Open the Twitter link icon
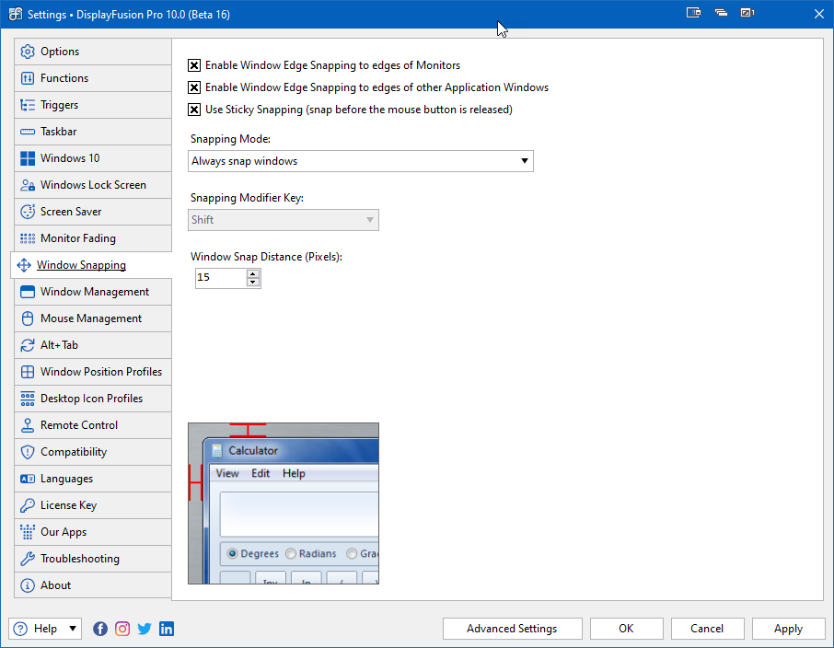 [x=145, y=629]
